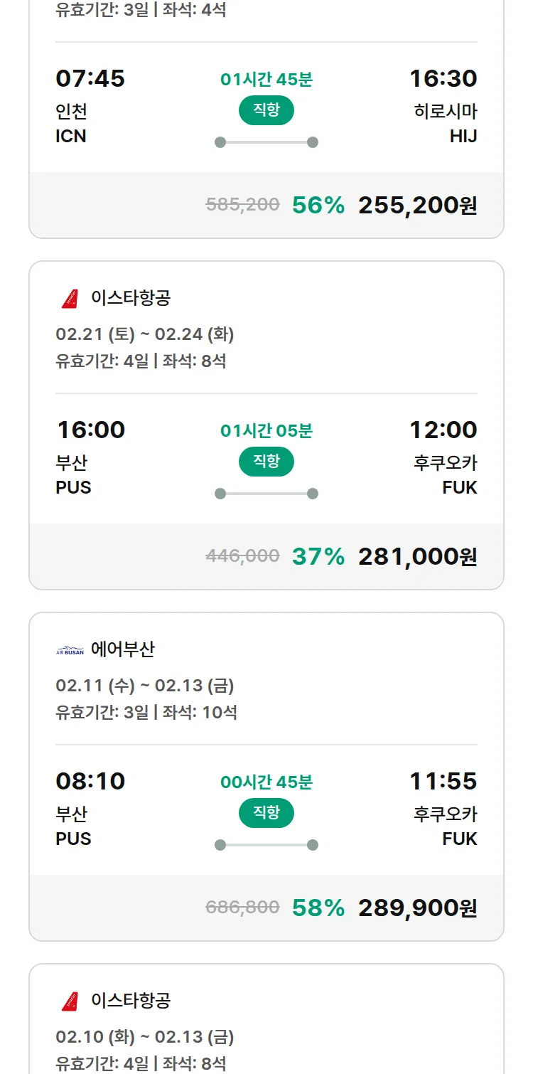Select the 281,000원 Fukuoka fare
Screen dimensions: 533x1074
[x=417, y=557]
